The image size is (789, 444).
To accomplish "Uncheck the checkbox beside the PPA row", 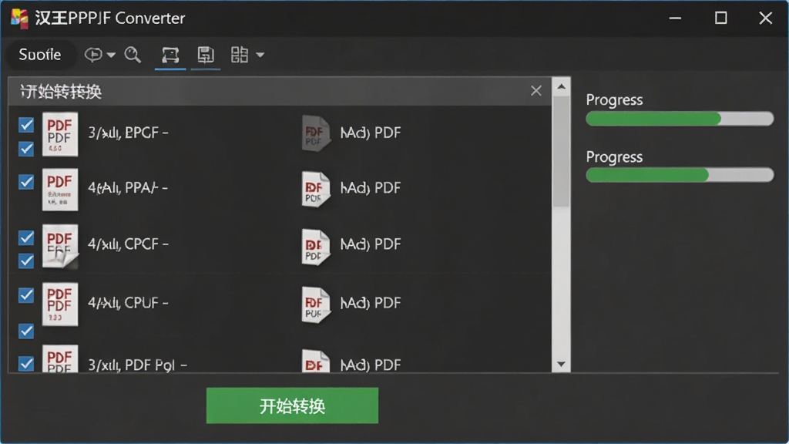I will point(26,182).
